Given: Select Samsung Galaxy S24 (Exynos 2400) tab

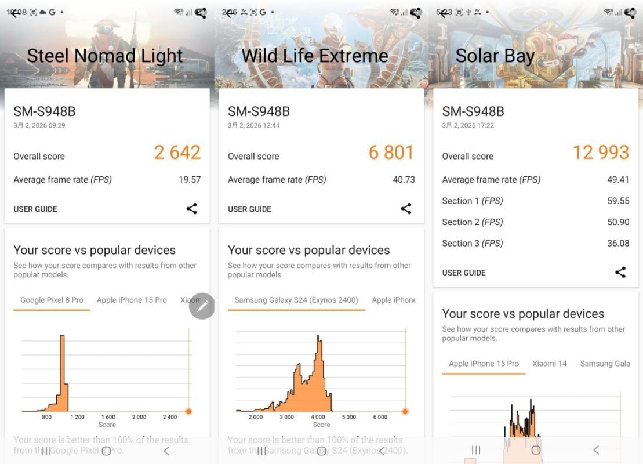Looking at the screenshot, I should pos(296,300).
